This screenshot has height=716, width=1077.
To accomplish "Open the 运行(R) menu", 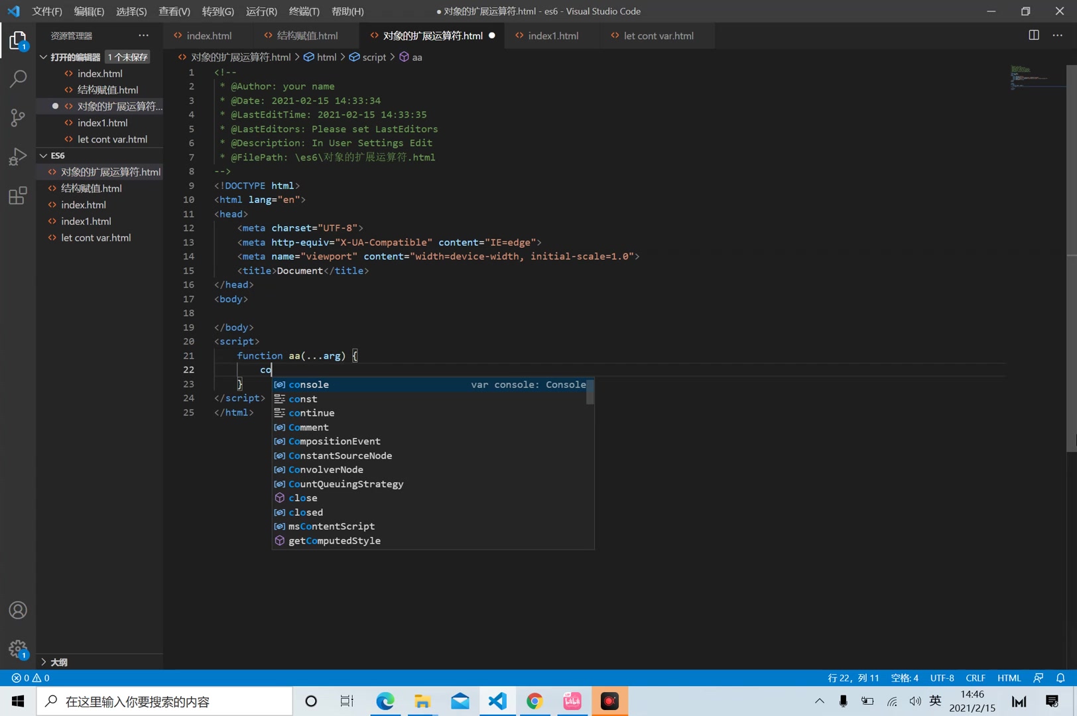I will (x=261, y=11).
